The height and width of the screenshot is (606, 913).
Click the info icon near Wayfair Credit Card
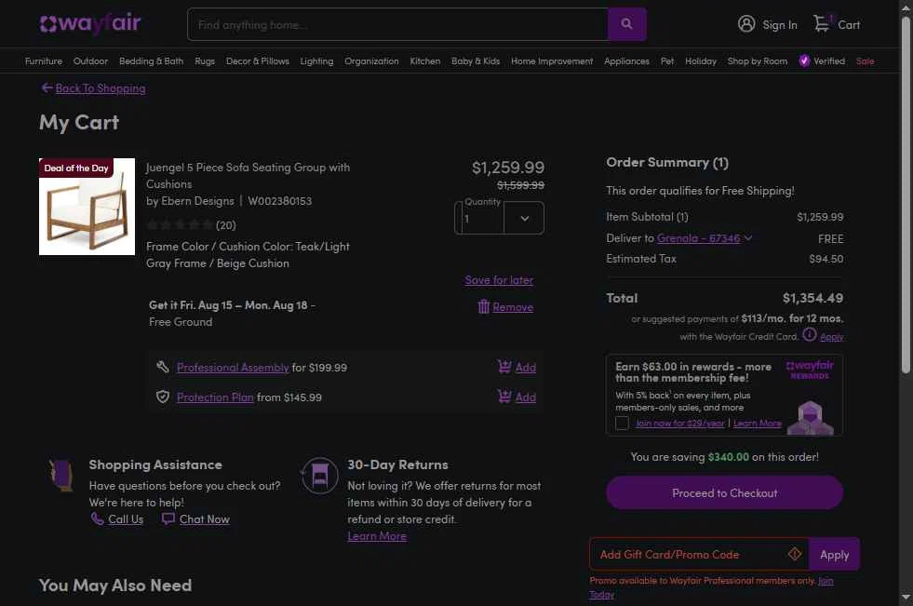810,335
